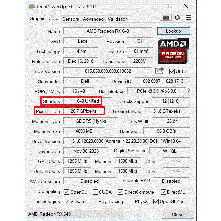Click the AMD Radeon Graphics logo
Screen dimensions: 221x221
tap(173, 51)
